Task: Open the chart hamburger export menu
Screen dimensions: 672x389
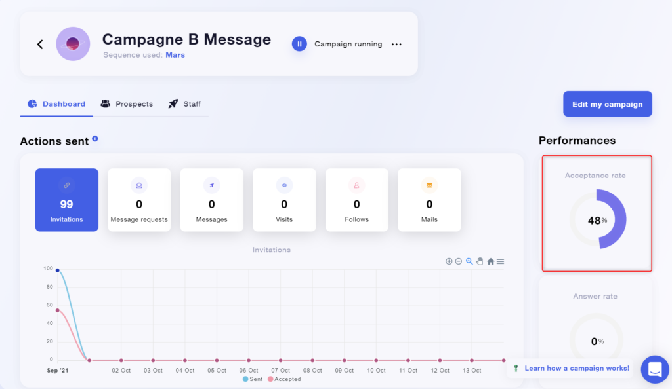Action: click(x=500, y=261)
